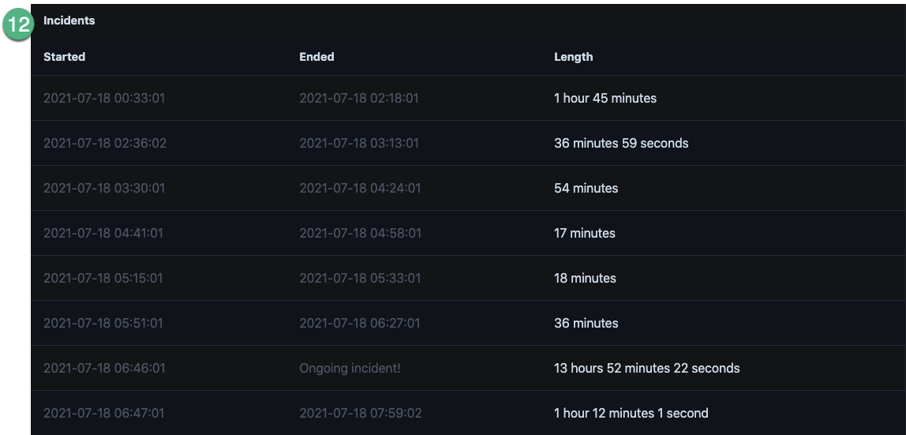Click the Length column header
Image resolution: width=906 pixels, height=435 pixels.
pyautogui.click(x=573, y=57)
